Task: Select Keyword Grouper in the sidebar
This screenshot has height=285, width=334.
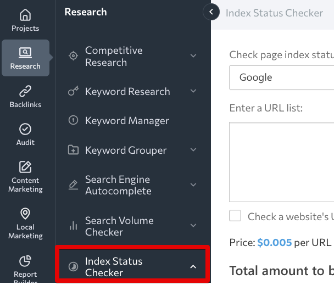Action: (x=125, y=150)
